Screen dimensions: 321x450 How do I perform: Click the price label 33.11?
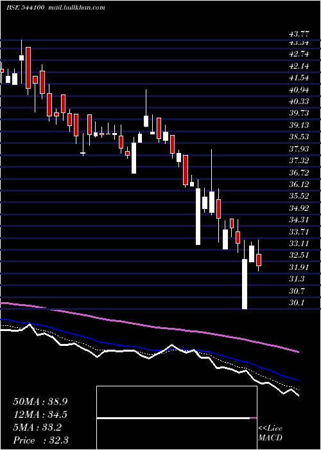[299, 244]
